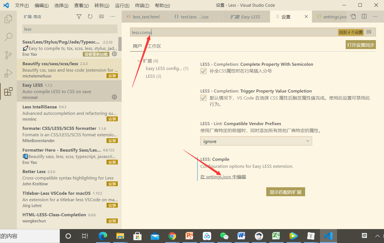384x243 pixels.
Task: Install Beautify css/sass/scss/less extension
Action: [112, 76]
